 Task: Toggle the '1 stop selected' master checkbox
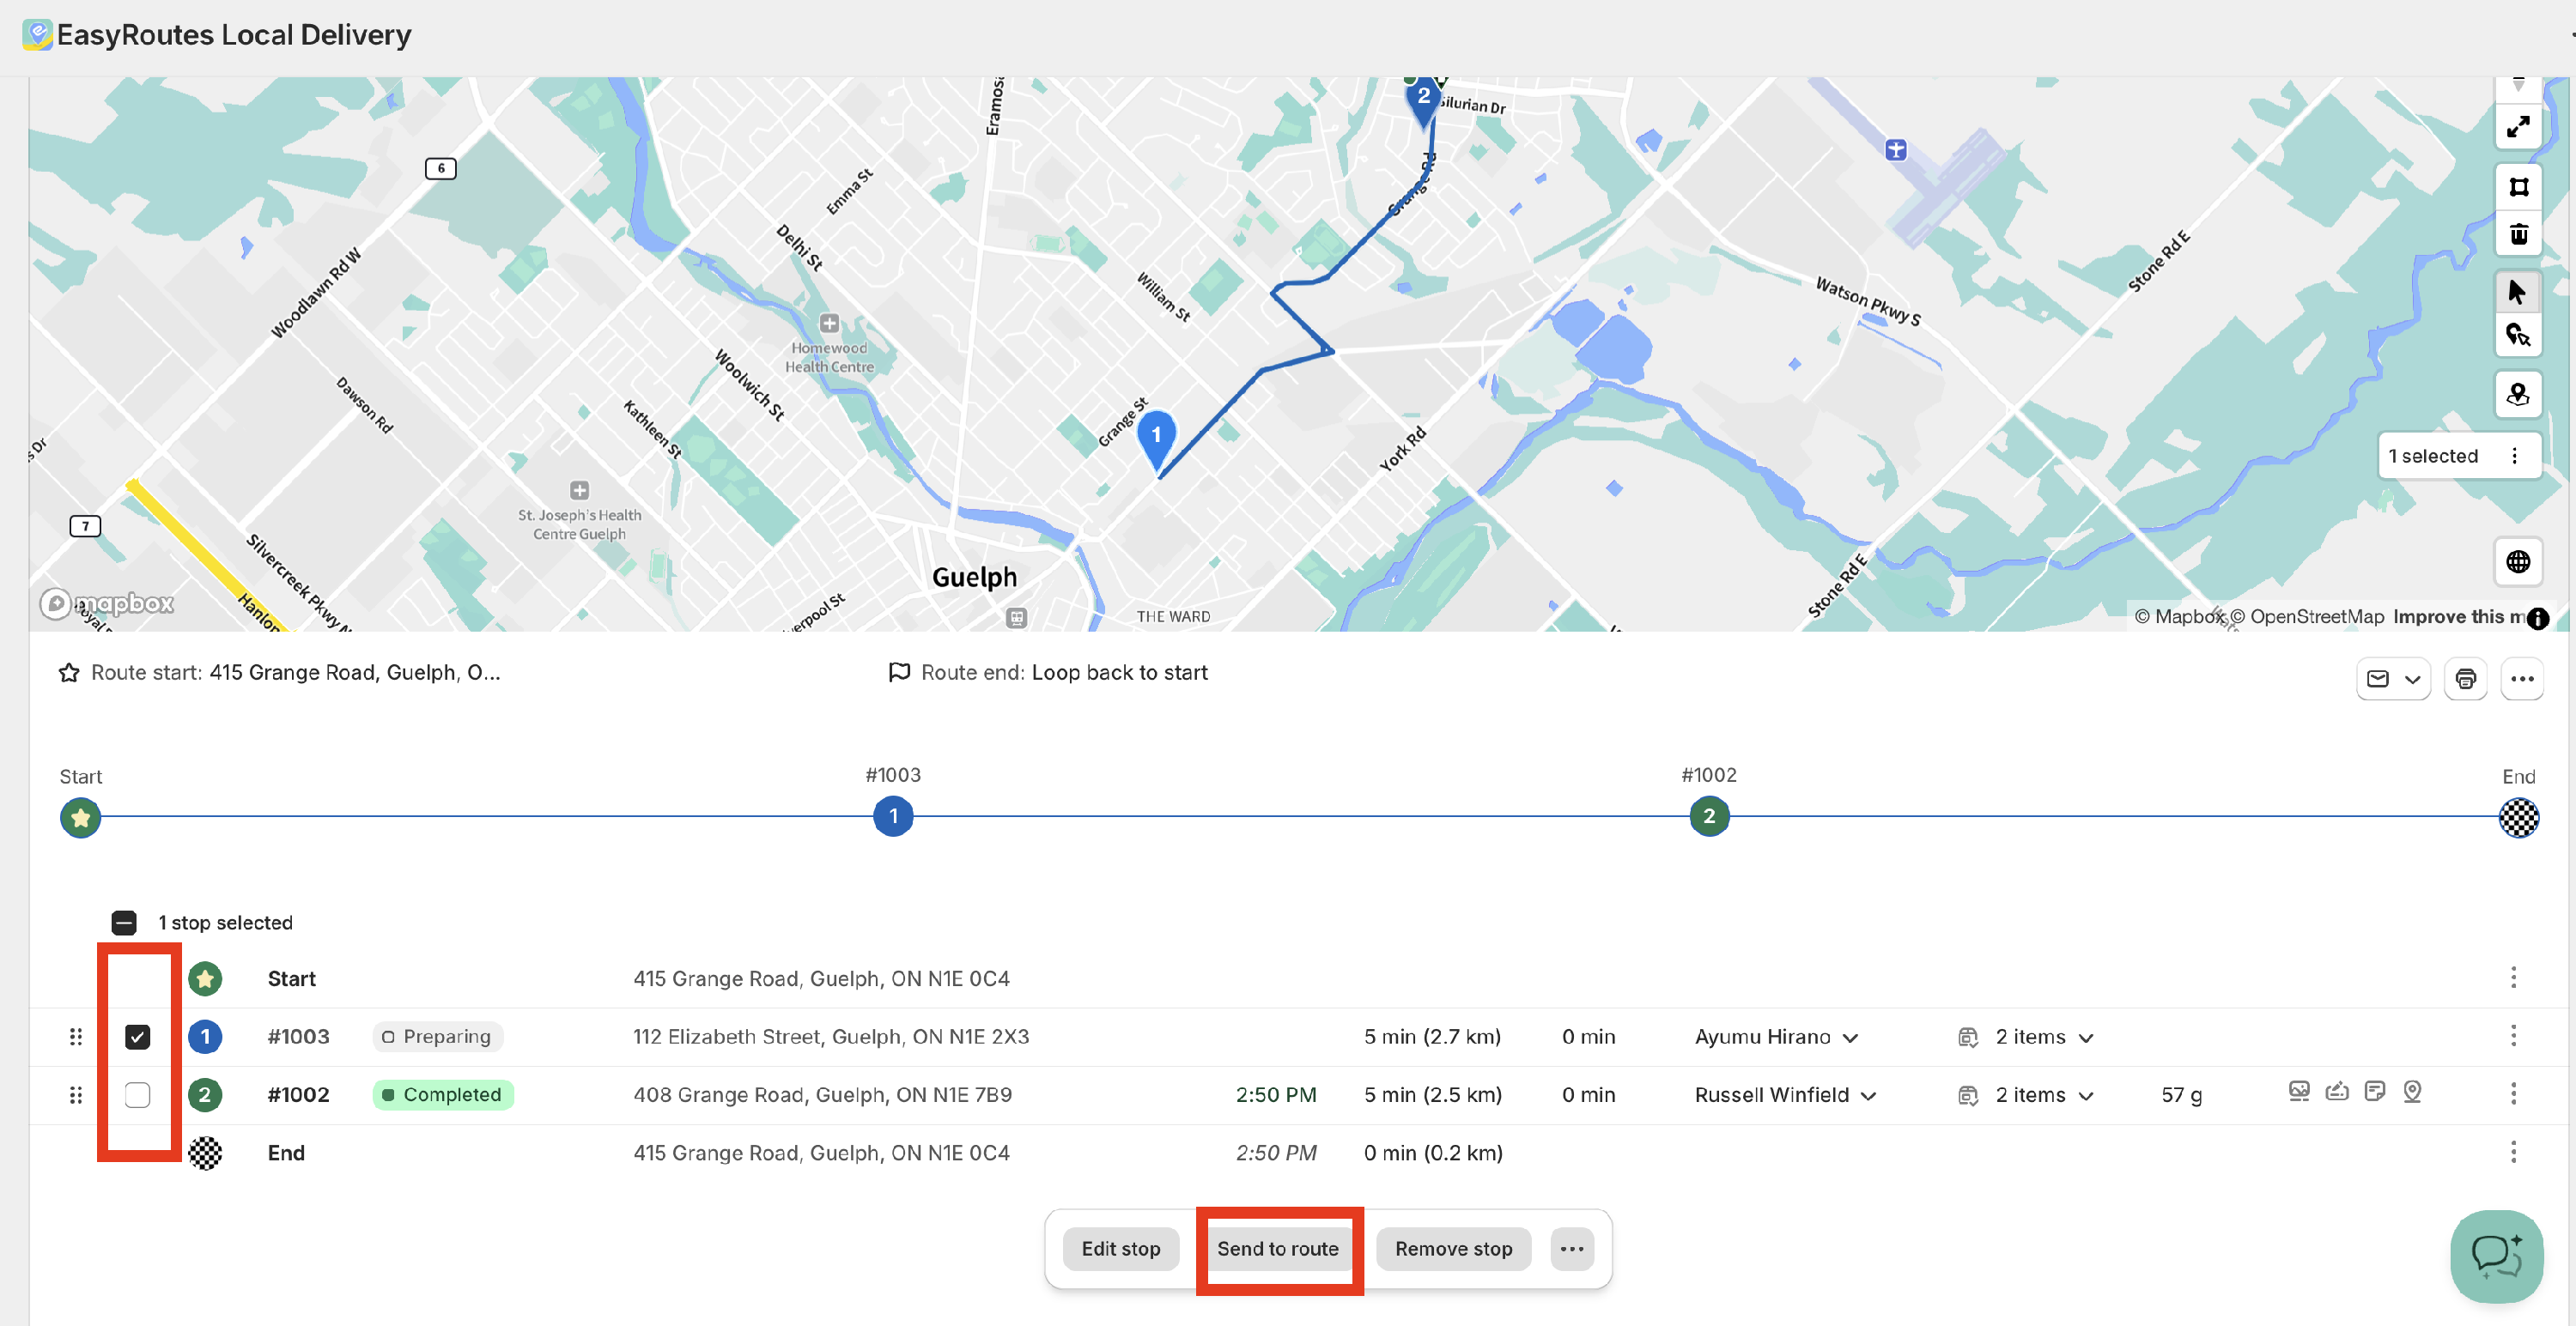pos(124,923)
